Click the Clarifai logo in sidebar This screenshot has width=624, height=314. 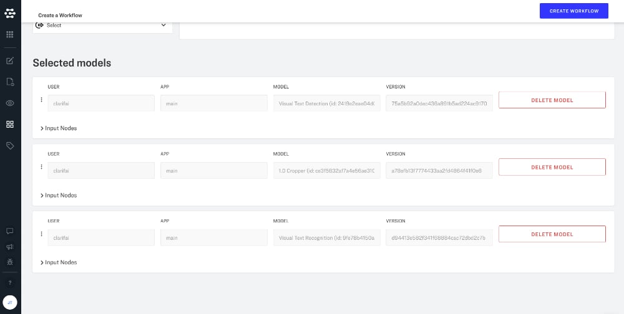[x=10, y=12]
